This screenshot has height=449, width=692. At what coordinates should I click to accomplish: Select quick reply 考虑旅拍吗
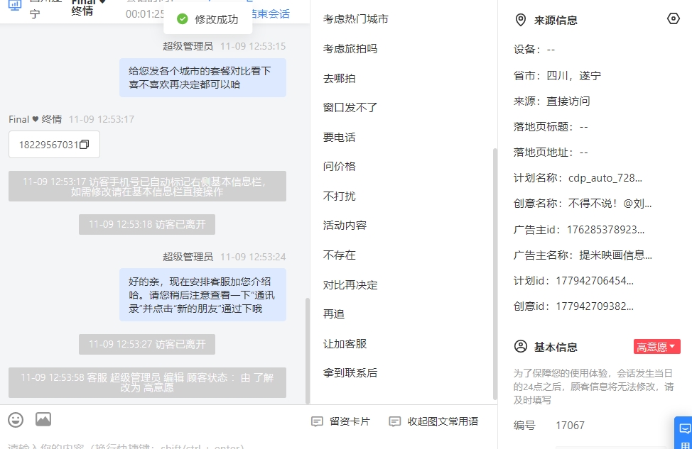pos(350,48)
